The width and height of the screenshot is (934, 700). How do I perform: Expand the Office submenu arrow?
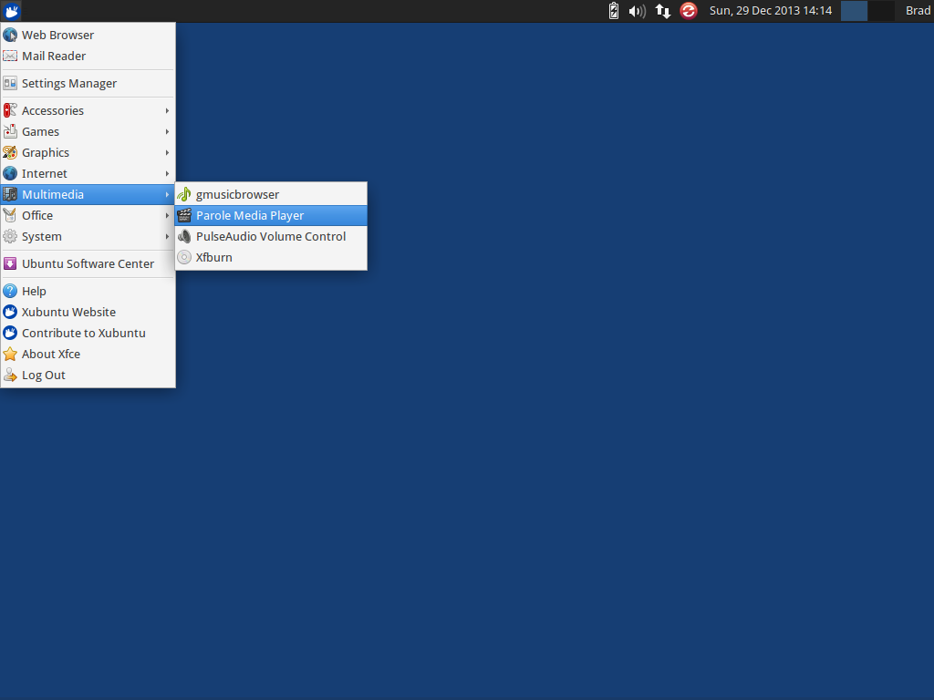tap(168, 215)
